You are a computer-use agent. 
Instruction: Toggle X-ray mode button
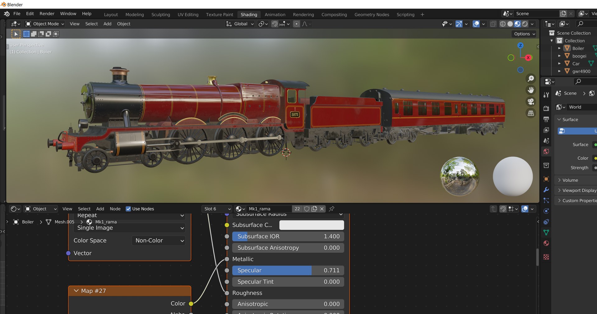point(493,24)
